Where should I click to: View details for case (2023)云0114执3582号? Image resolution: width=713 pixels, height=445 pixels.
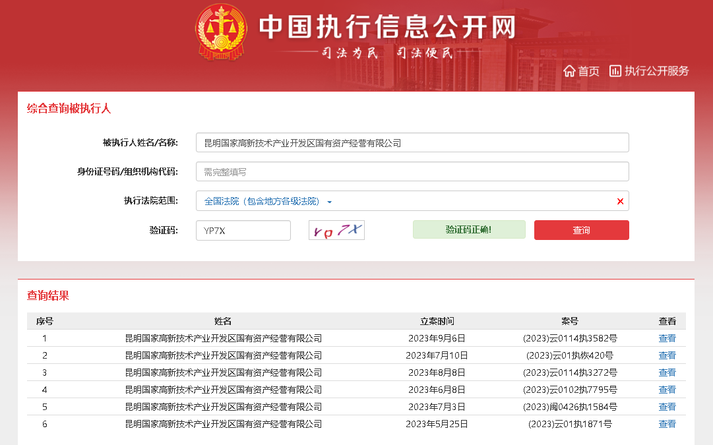pyautogui.click(x=667, y=338)
